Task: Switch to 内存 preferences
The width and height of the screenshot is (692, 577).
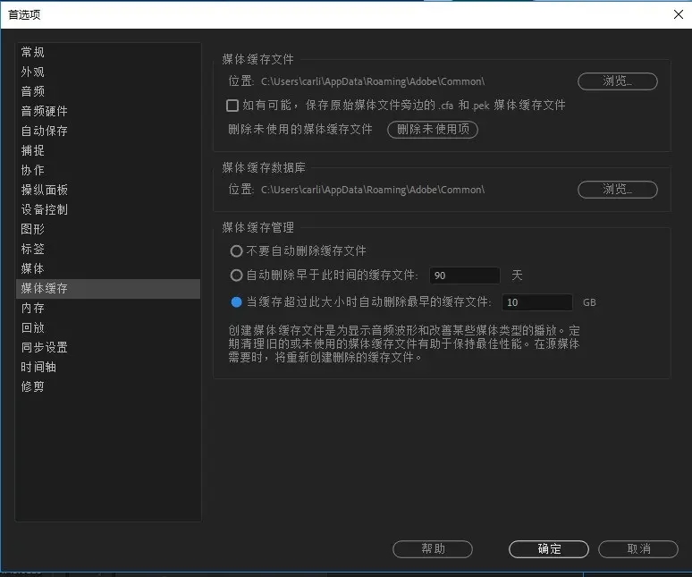Action: click(107, 308)
